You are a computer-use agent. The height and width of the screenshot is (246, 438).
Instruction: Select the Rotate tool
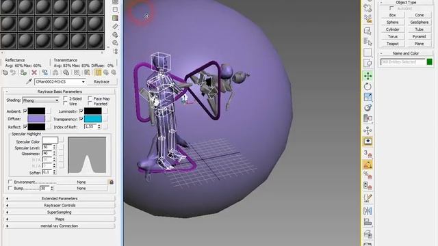coord(368,87)
